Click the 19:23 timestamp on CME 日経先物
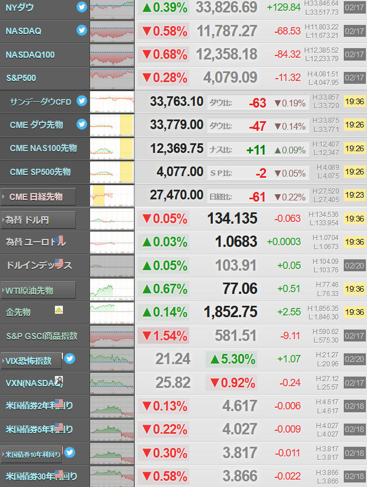 coord(355,195)
